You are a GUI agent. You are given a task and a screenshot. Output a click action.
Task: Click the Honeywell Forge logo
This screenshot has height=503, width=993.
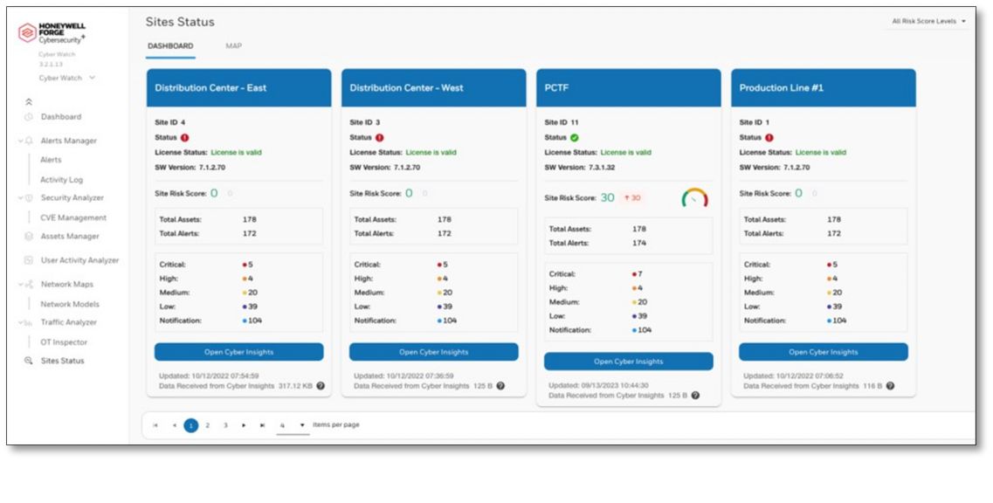[28, 33]
